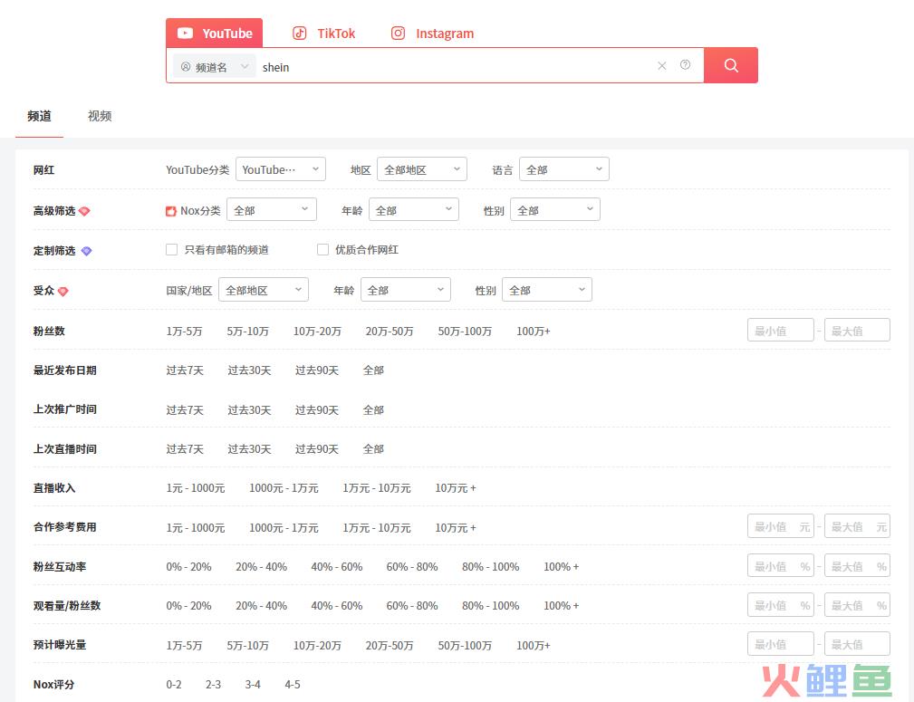Open the search help question mark icon
Viewport: 914px width, 702px height.
click(685, 64)
